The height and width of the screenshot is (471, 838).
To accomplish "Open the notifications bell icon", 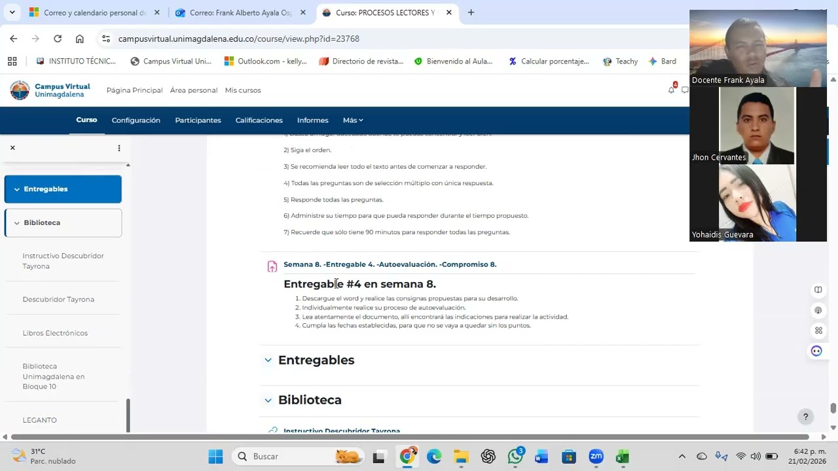I will [672, 90].
